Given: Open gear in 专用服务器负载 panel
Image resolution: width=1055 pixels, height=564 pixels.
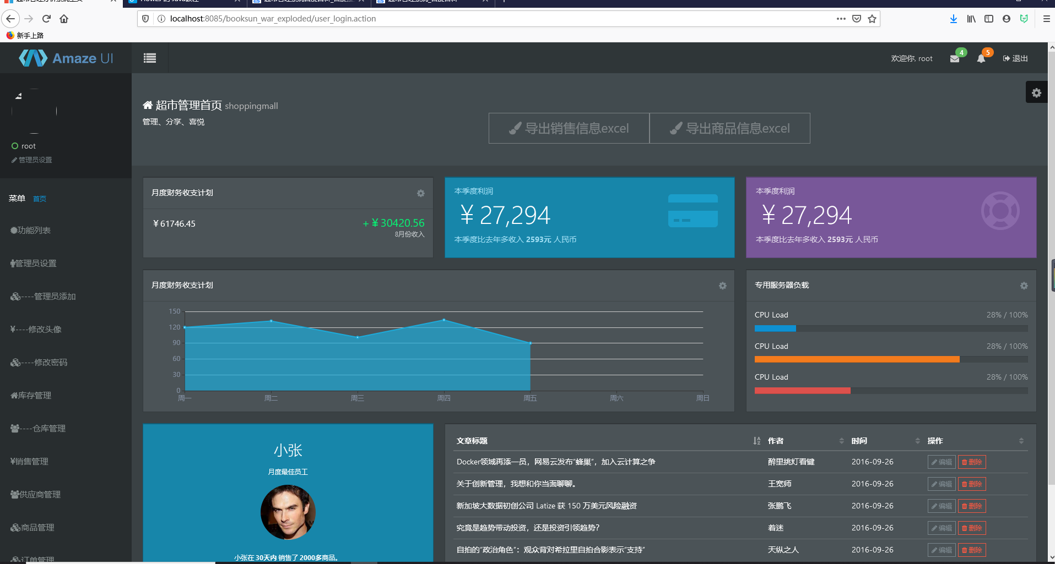Looking at the screenshot, I should tap(1024, 286).
